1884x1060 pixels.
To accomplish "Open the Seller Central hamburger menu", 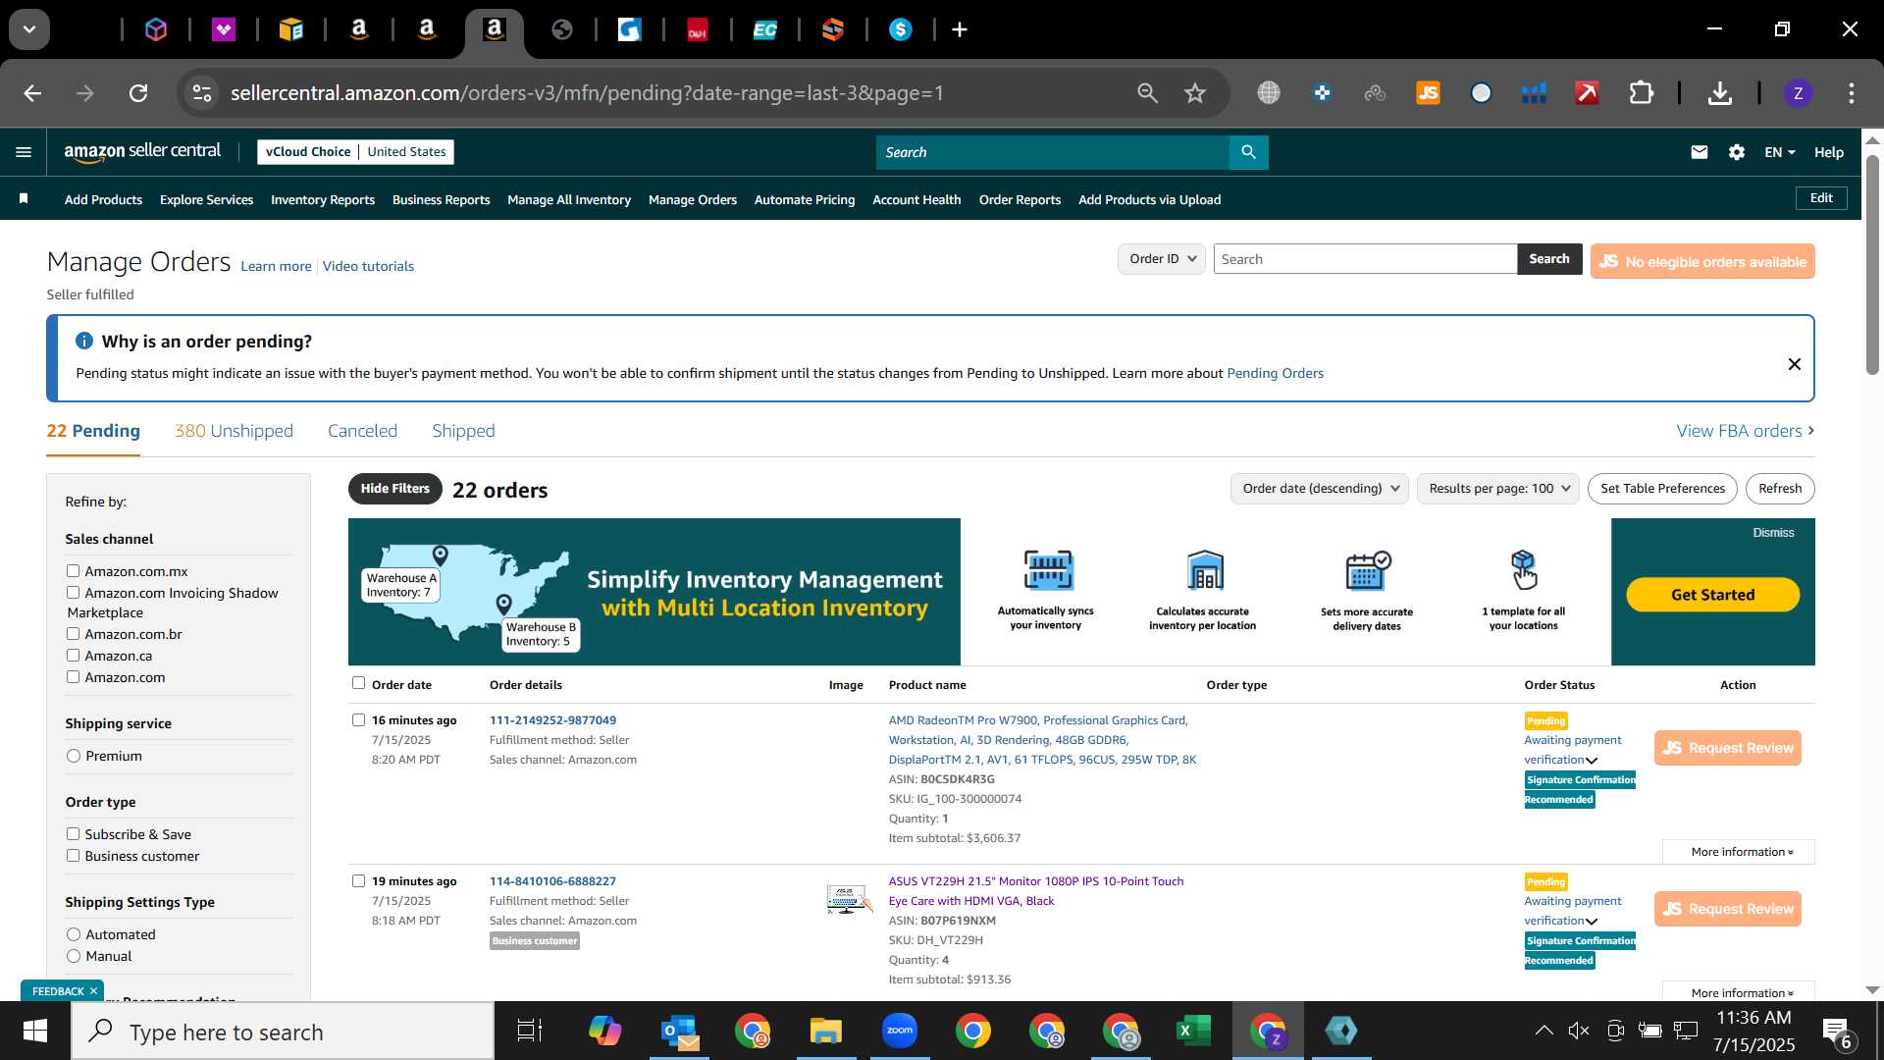I will (24, 152).
